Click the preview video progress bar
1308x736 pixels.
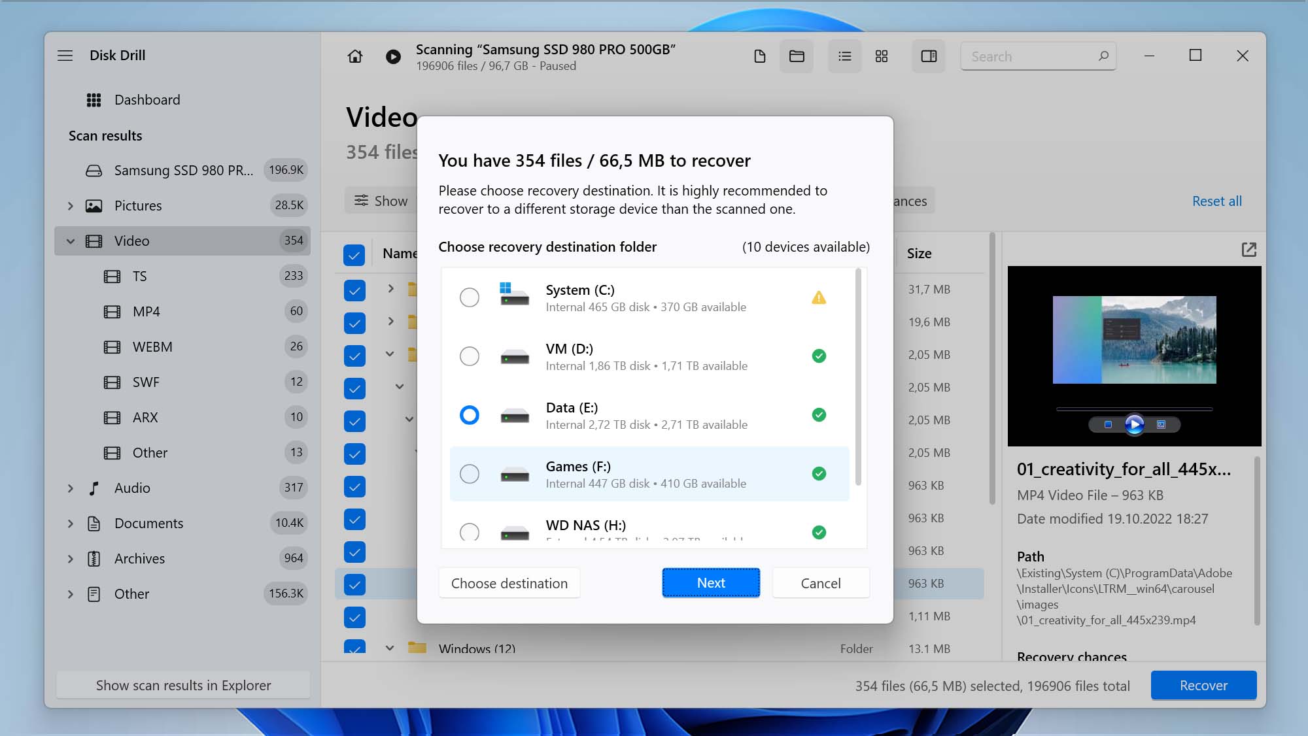(x=1134, y=409)
